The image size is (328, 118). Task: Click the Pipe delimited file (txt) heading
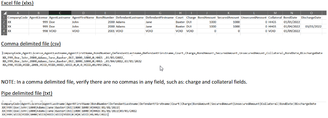(x=27, y=93)
